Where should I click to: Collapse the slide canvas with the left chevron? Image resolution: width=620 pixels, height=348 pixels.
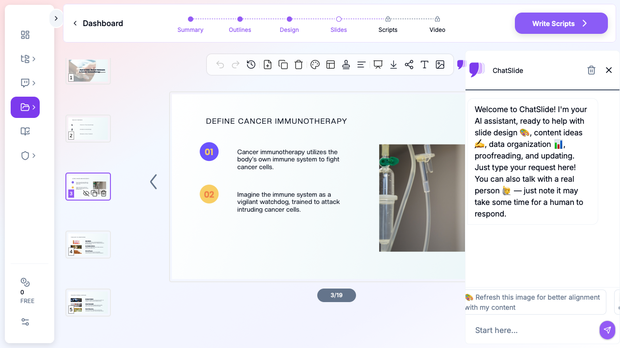[153, 182]
